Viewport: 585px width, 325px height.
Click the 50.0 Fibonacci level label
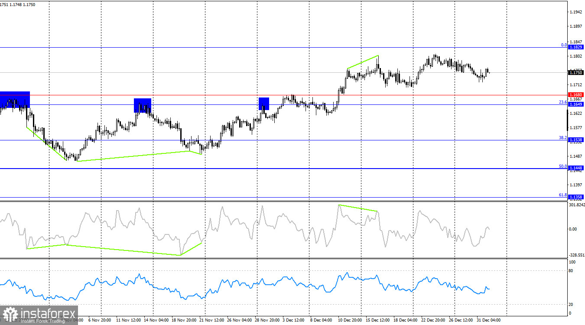click(563, 166)
